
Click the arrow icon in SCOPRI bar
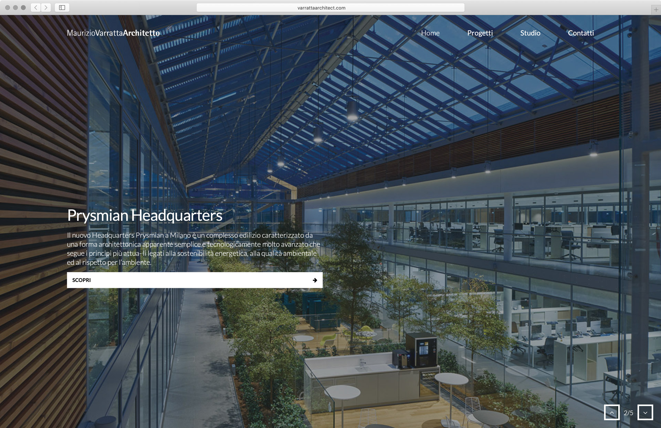coord(315,280)
